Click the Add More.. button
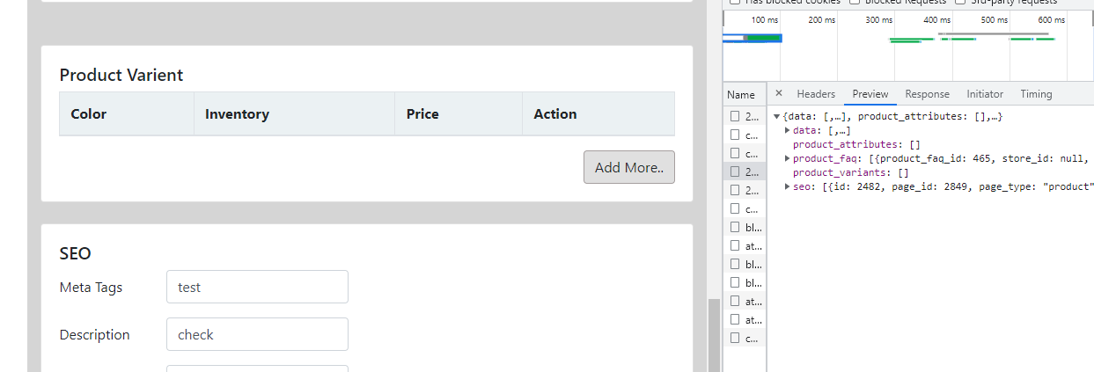The image size is (1094, 372). click(629, 167)
